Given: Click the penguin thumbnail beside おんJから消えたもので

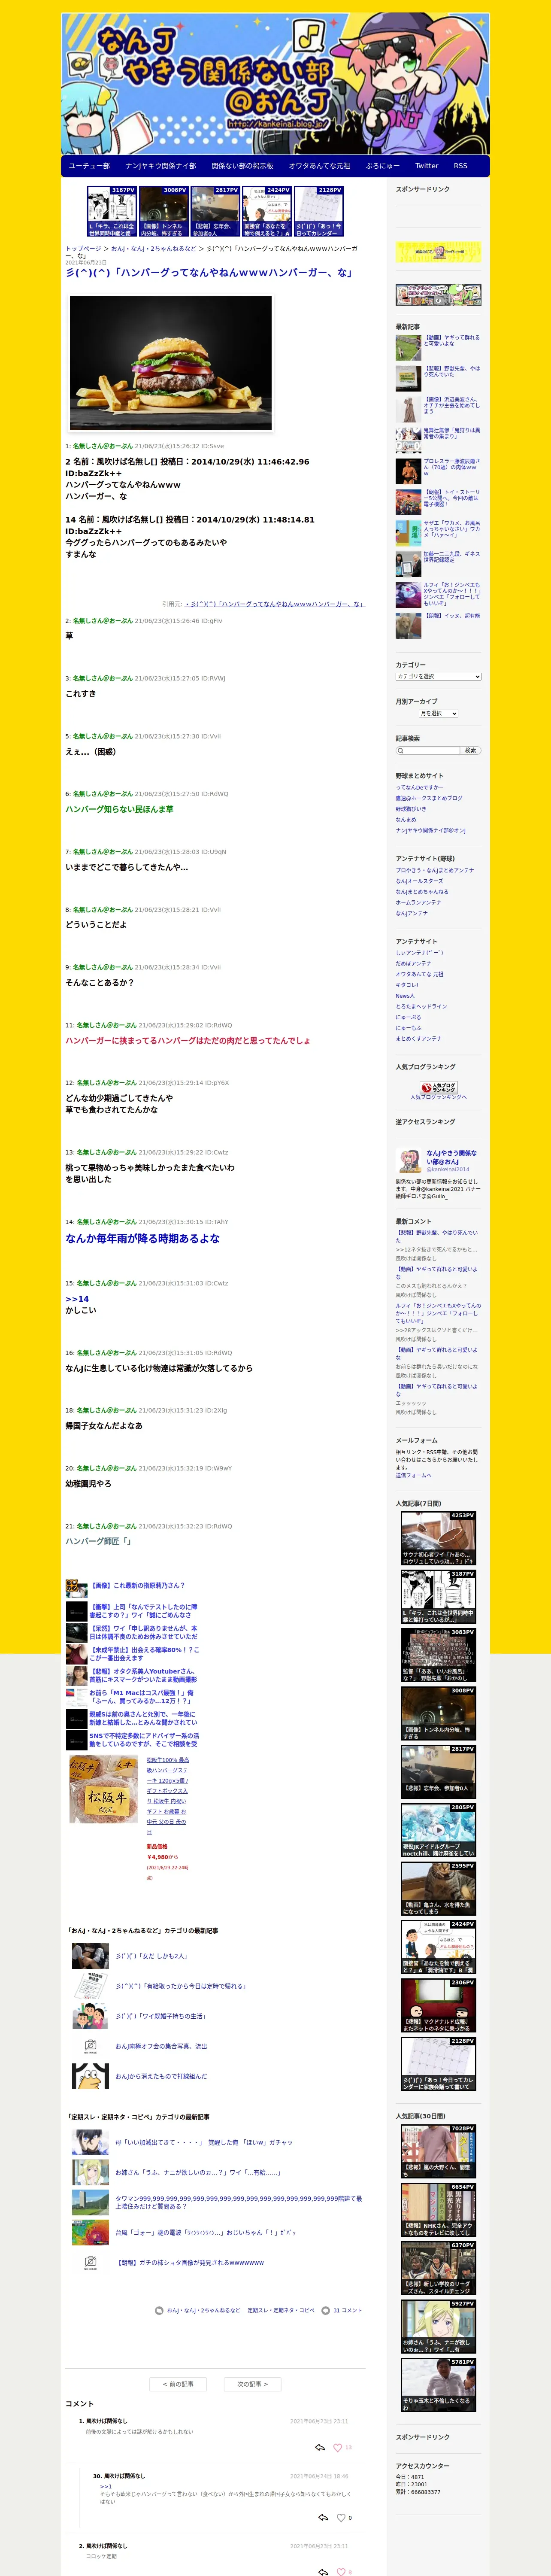Looking at the screenshot, I should [90, 2076].
